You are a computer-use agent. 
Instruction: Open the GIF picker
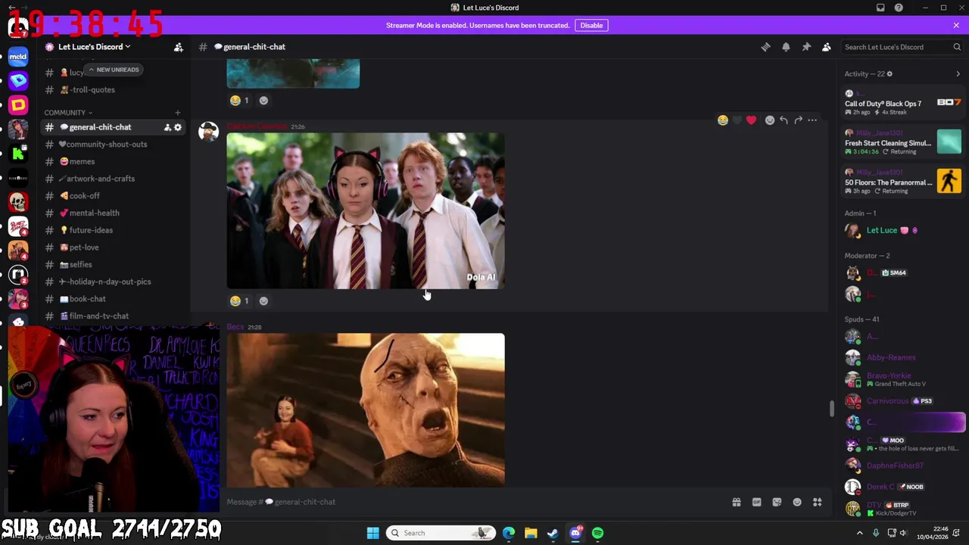pyautogui.click(x=756, y=502)
